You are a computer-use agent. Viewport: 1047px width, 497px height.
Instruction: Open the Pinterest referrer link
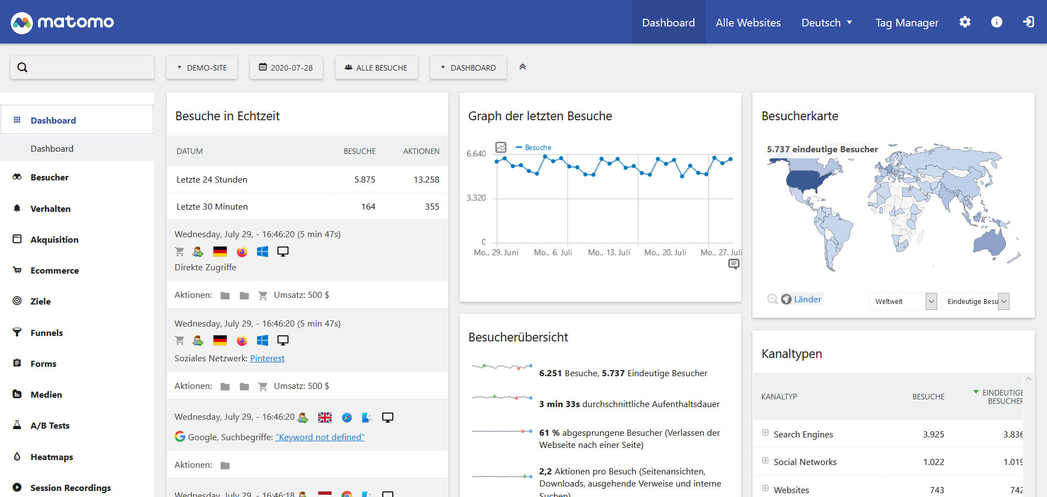point(268,358)
